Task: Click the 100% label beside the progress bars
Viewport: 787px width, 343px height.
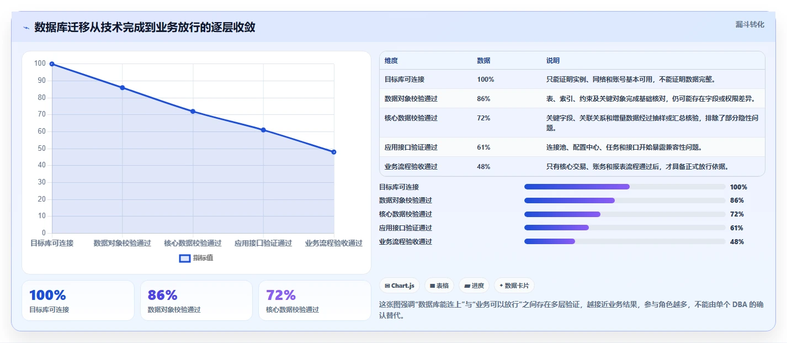Action: 738,187
